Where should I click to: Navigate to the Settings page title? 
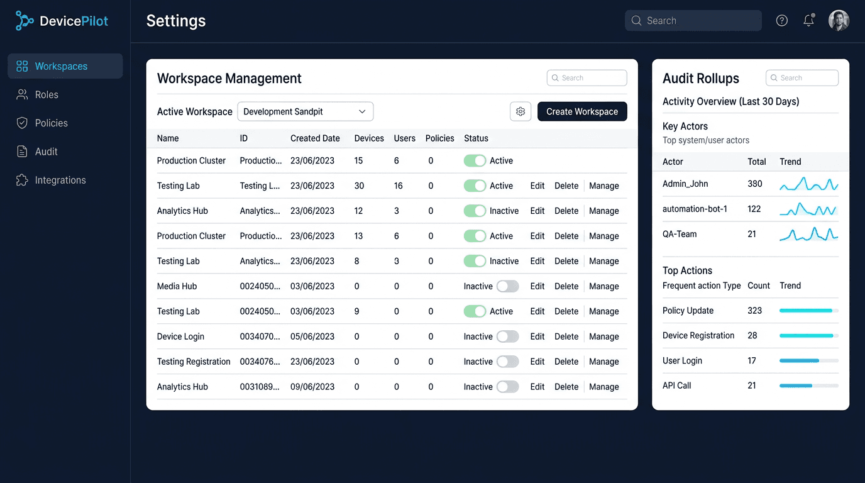175,21
